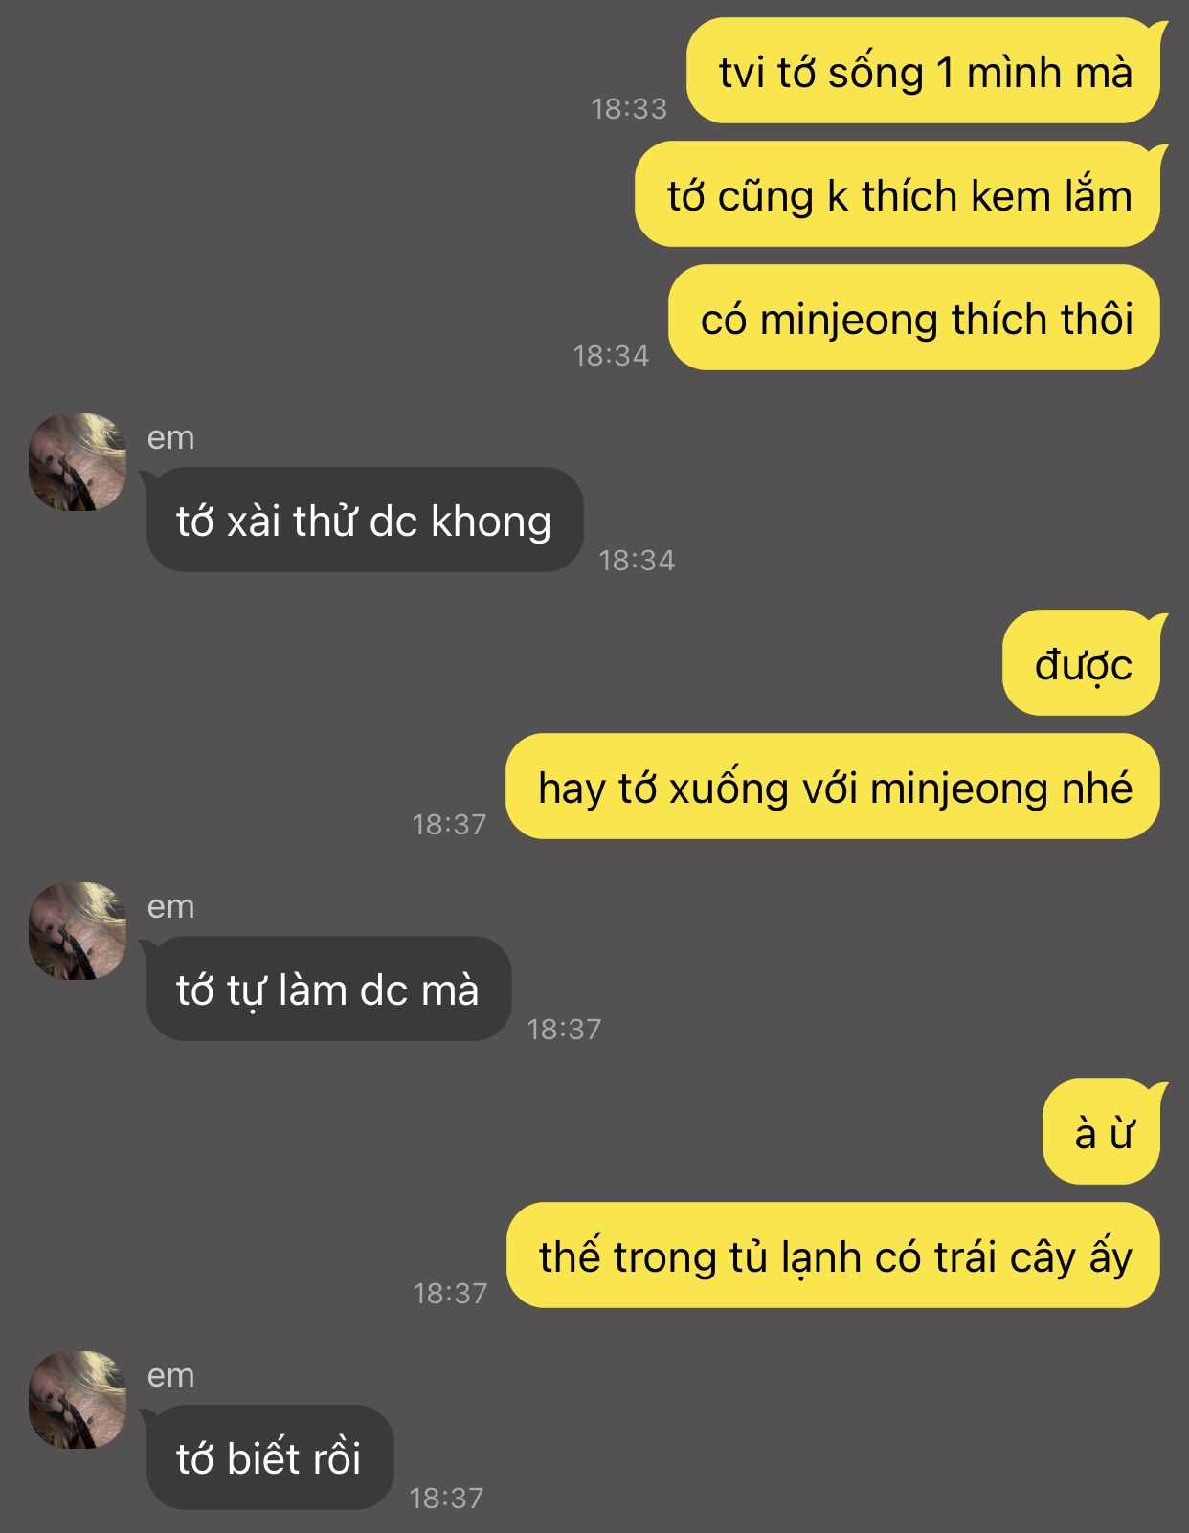Select the "có minjeong thích thôi" bubble

tap(914, 319)
